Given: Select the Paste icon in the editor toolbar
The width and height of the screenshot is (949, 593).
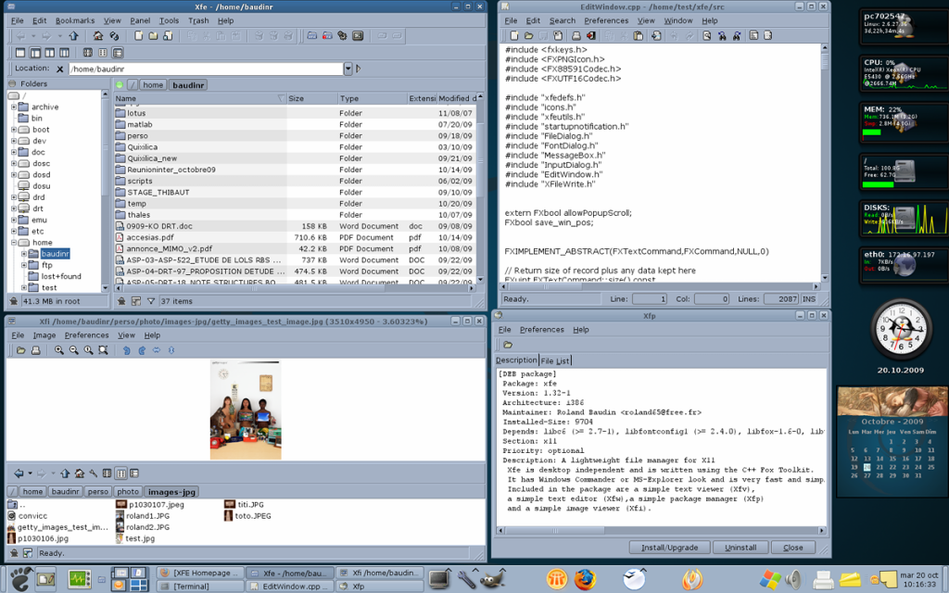Looking at the screenshot, I should tap(638, 35).
